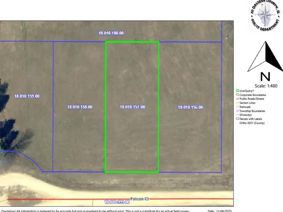This screenshot has height=212, width=283.
Task: Click the large letter N under arrow
Action: pos(265,77)
